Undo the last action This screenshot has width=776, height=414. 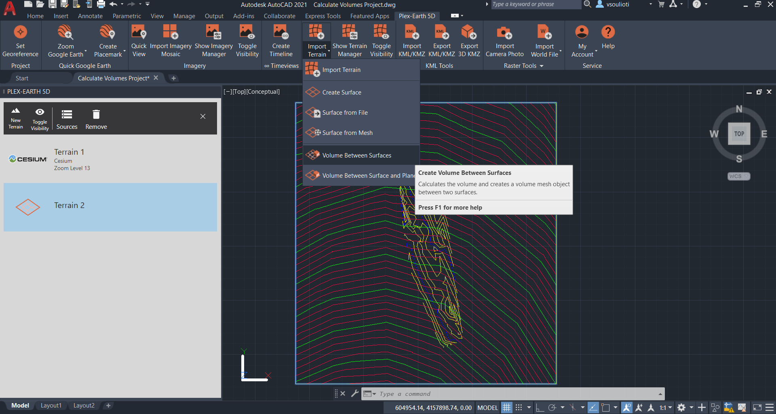pos(113,4)
